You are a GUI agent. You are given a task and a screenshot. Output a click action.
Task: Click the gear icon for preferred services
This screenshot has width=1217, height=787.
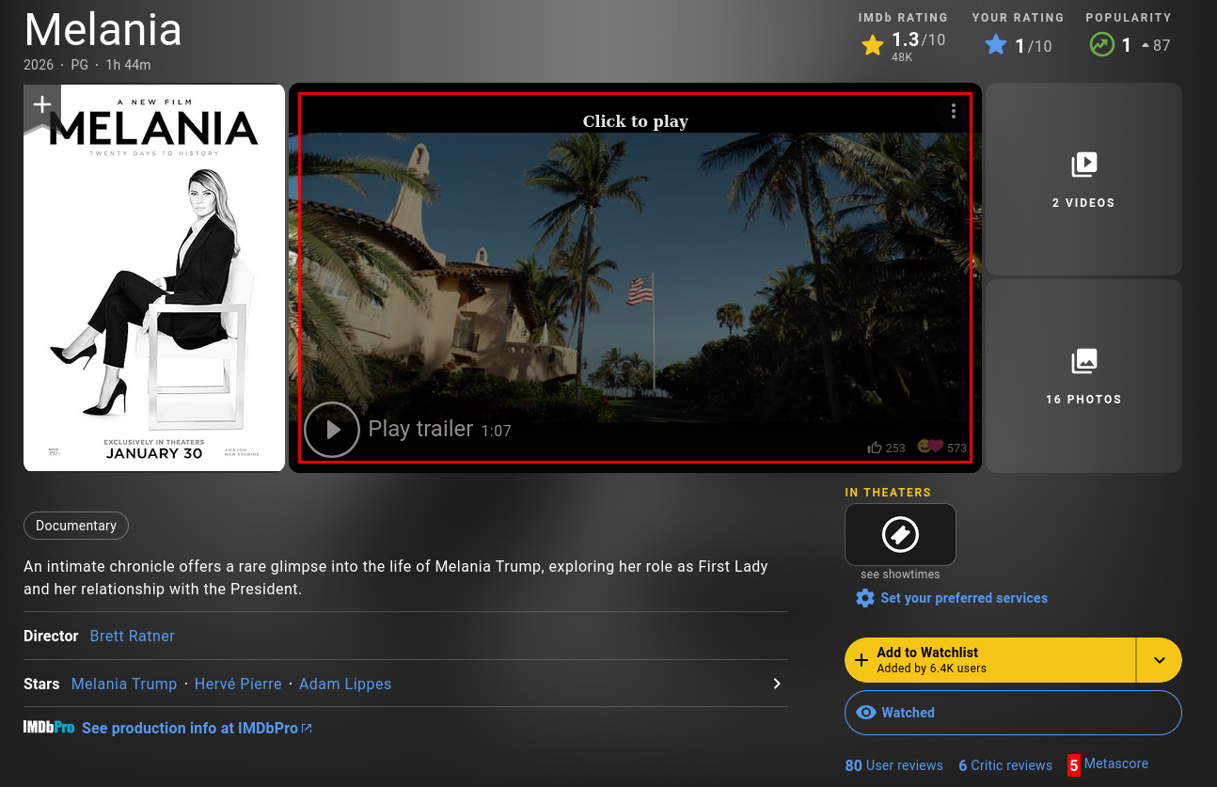coord(864,598)
